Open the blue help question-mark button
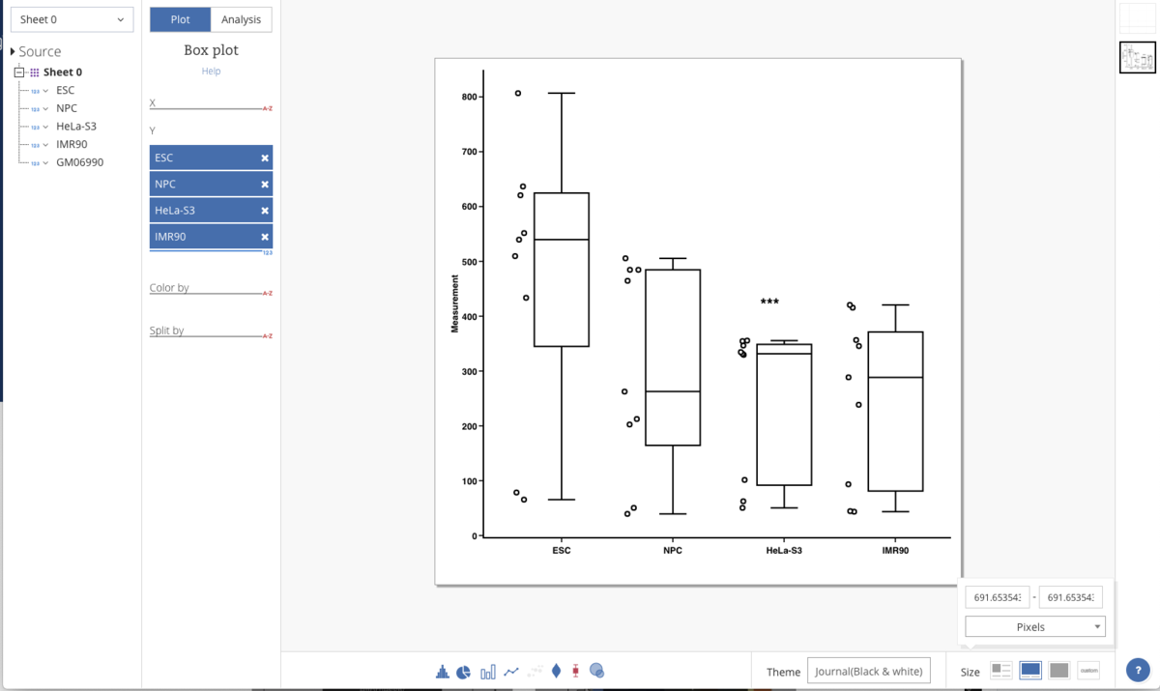Screen dimensions: 1160x691 pos(1138,670)
